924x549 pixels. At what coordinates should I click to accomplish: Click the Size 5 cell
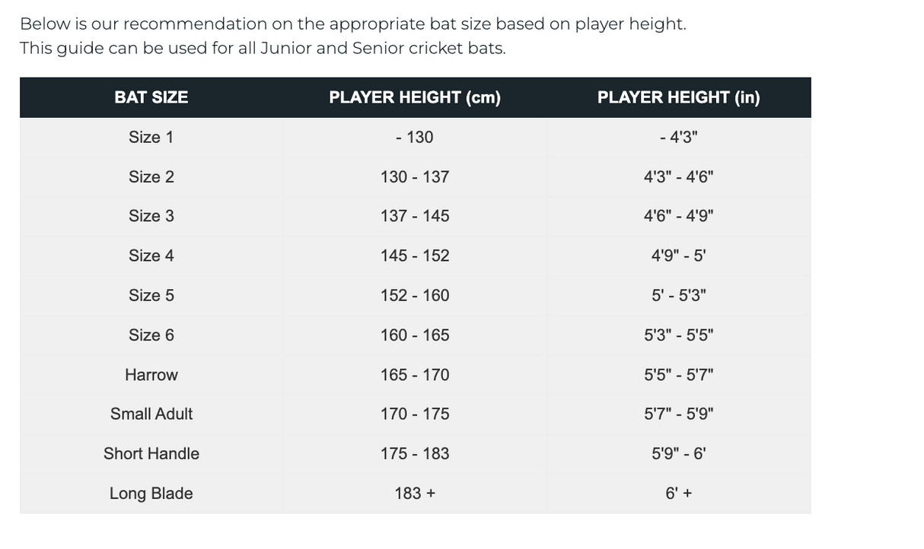click(x=151, y=295)
